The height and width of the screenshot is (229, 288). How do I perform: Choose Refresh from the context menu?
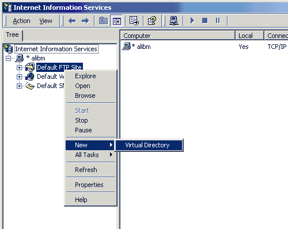[90, 170]
